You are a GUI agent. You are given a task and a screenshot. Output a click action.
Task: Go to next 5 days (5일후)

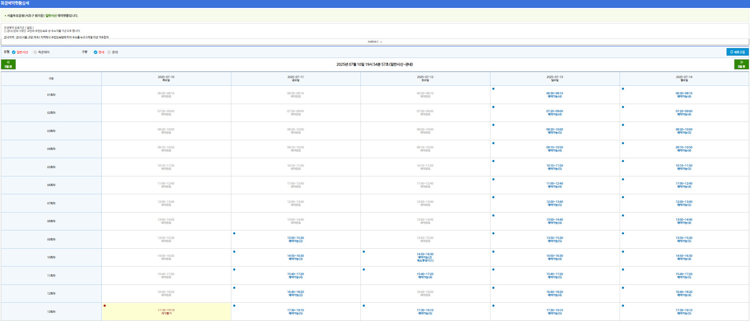pyautogui.click(x=741, y=64)
